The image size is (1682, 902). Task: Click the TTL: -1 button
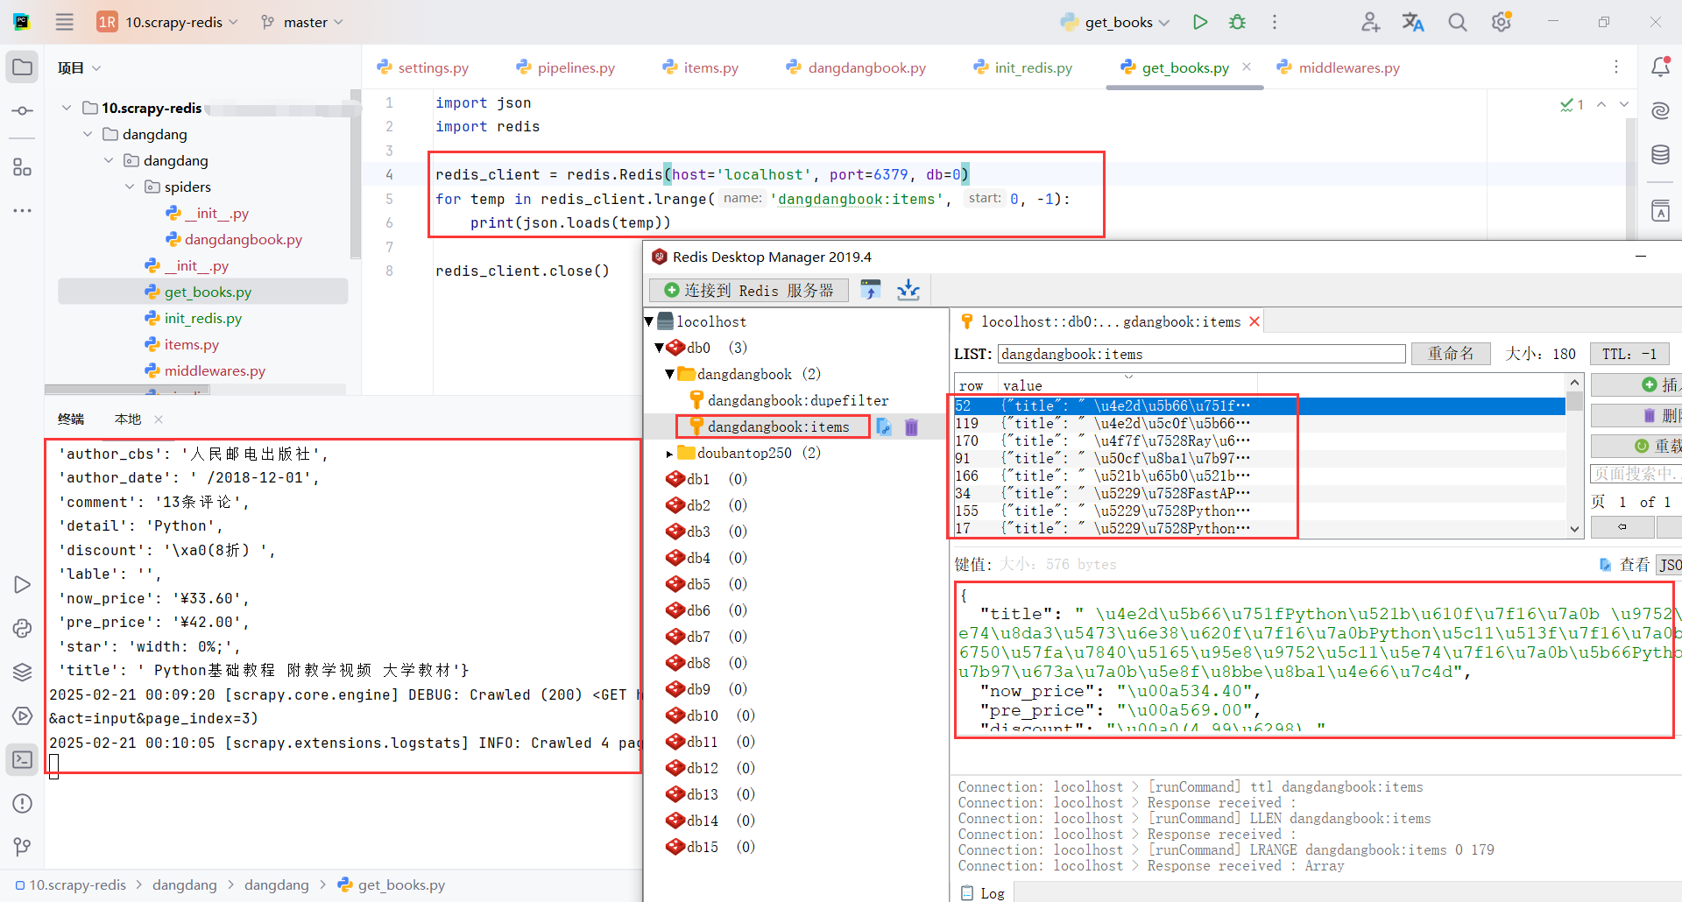coord(1629,354)
